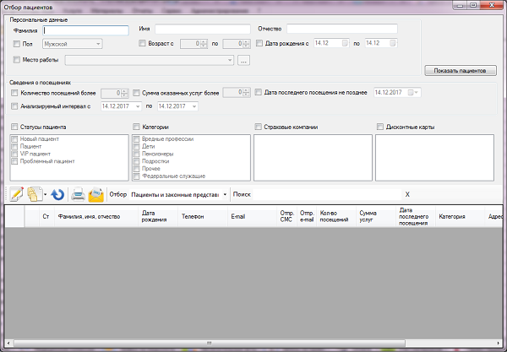Toggle the Пол checkbox
Image resolution: width=507 pixels, height=352 pixels.
(x=17, y=44)
